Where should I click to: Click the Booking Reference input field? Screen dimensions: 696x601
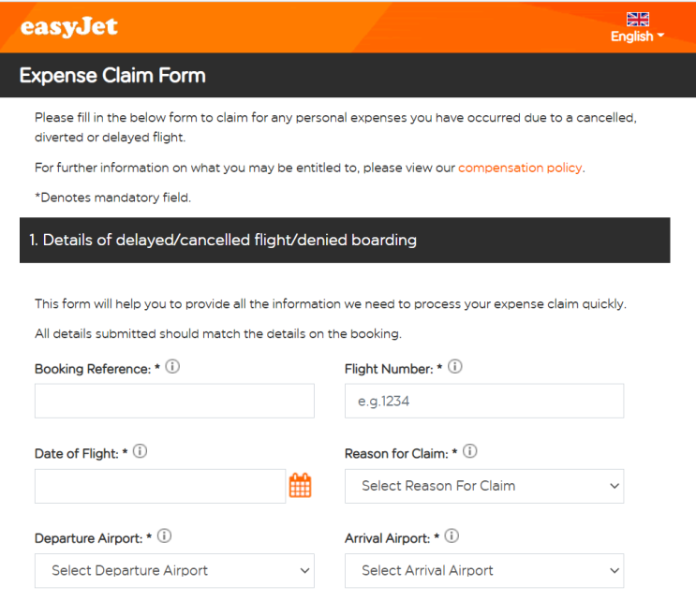(174, 402)
